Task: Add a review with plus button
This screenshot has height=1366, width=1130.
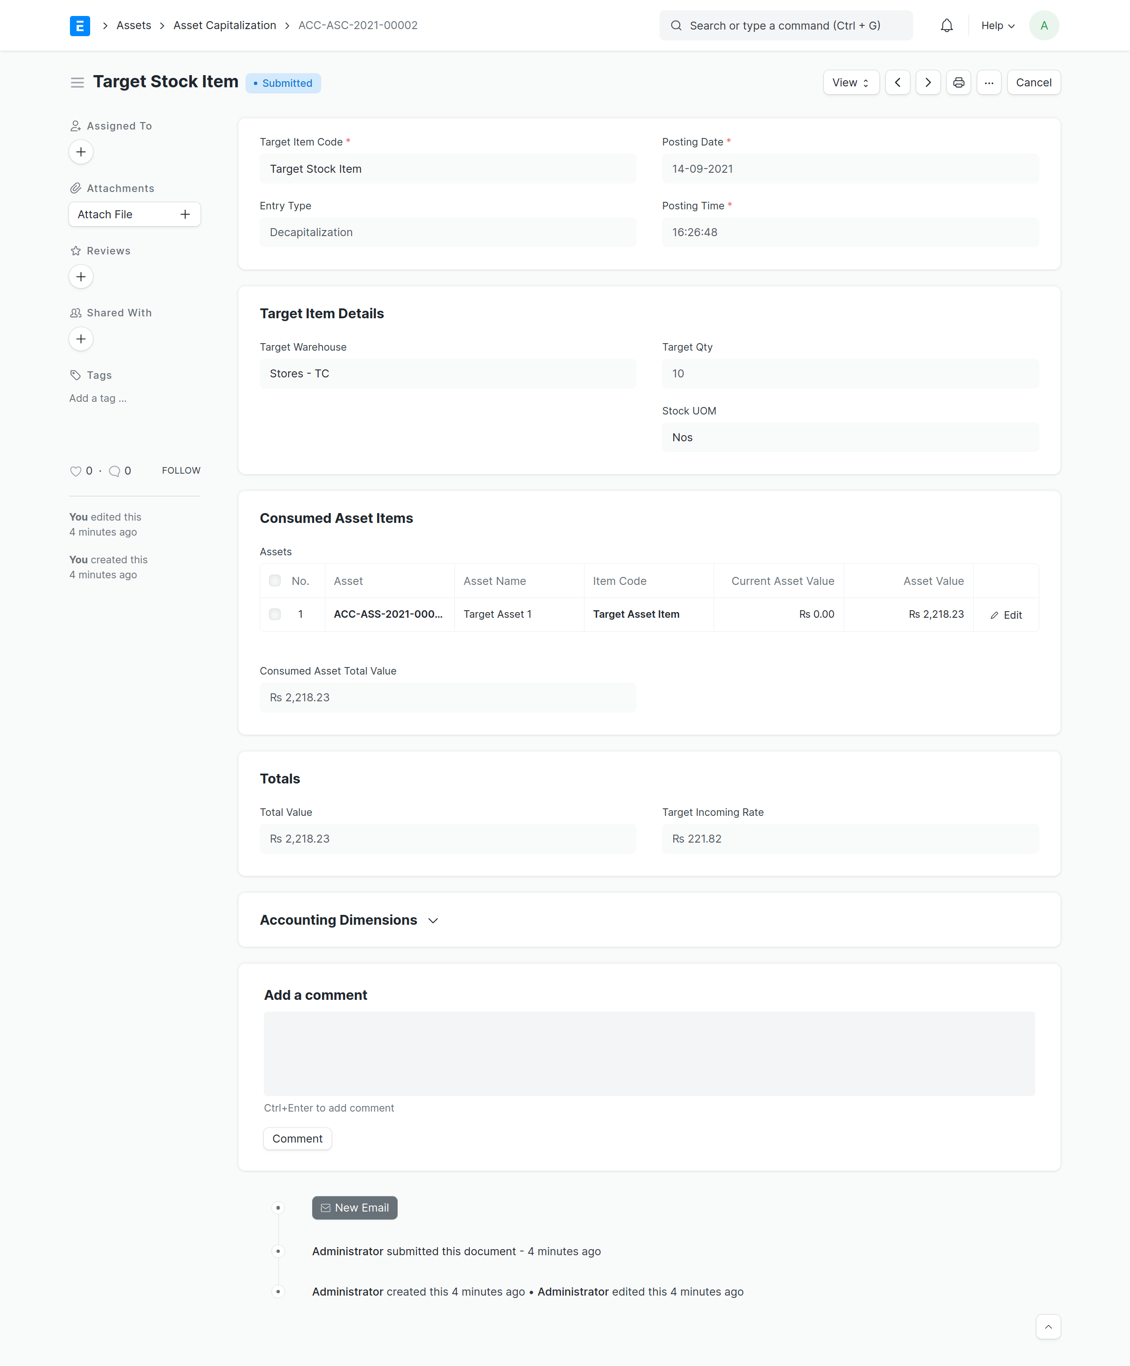Action: coord(81,277)
